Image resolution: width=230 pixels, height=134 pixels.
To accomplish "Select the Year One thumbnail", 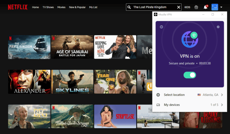I will coord(115,82).
